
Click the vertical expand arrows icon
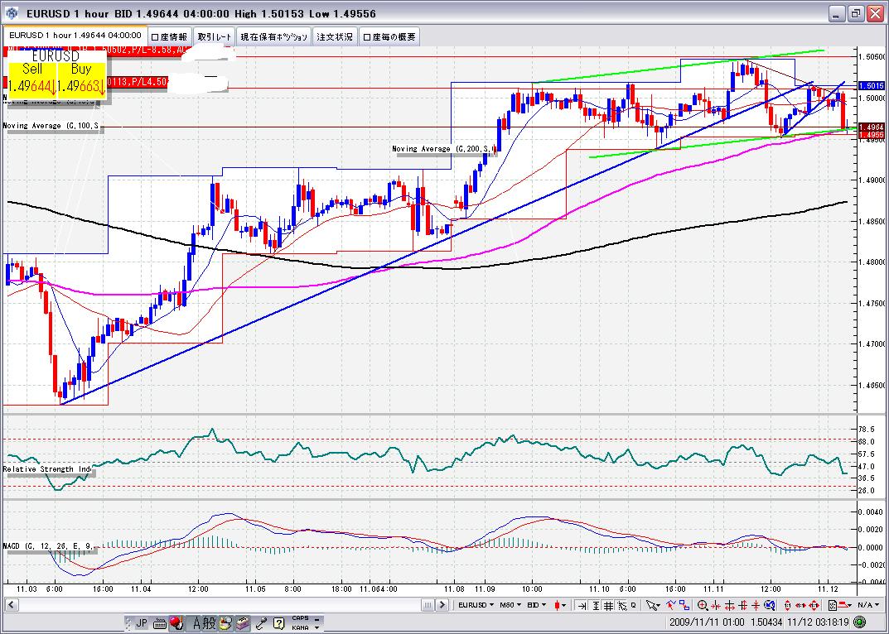coord(742,605)
